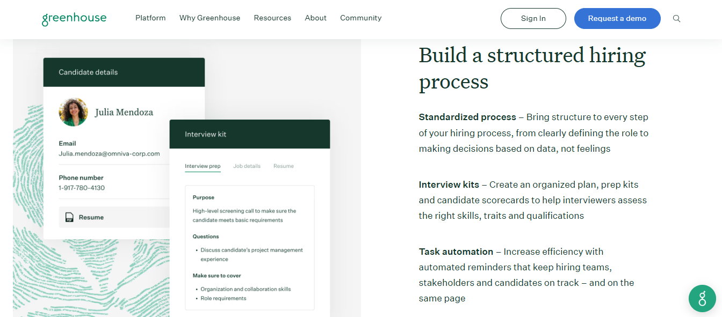Select the Resume tab in Interview kit

[284, 166]
